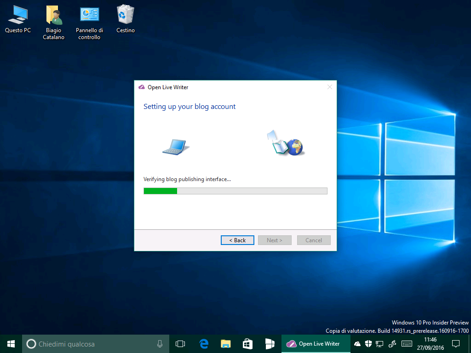471x353 pixels.
Task: Open Windows Defender shield tray icon
Action: 368,344
